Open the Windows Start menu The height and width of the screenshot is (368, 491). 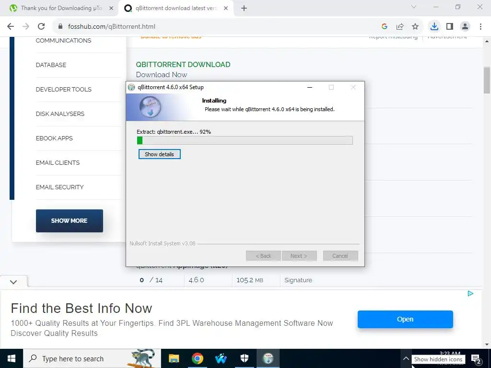12,358
